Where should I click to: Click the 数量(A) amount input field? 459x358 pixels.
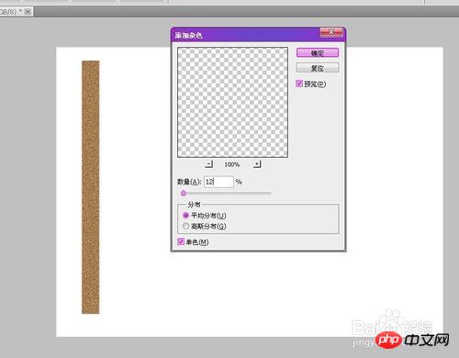tap(218, 182)
